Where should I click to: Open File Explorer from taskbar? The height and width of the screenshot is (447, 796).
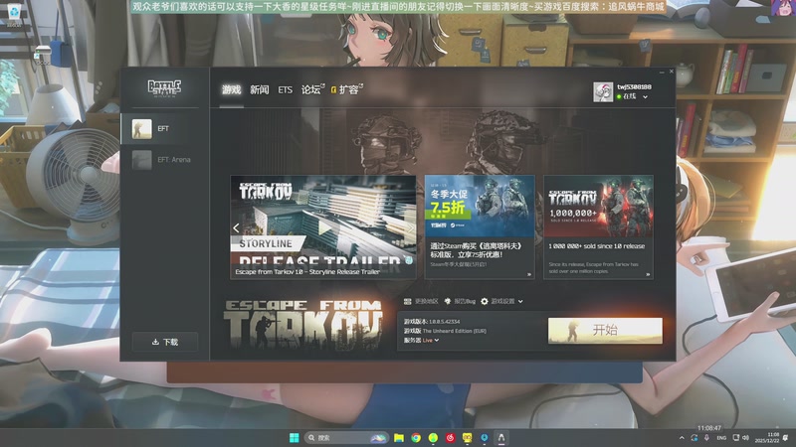click(399, 437)
